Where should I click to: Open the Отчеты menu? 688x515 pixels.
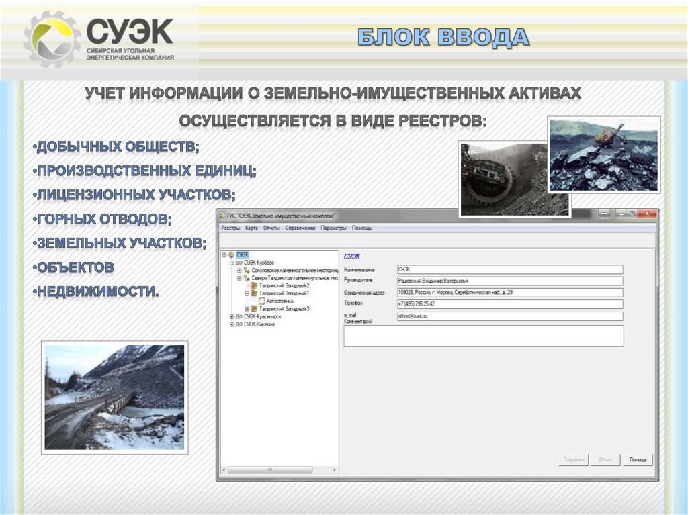pos(271,228)
